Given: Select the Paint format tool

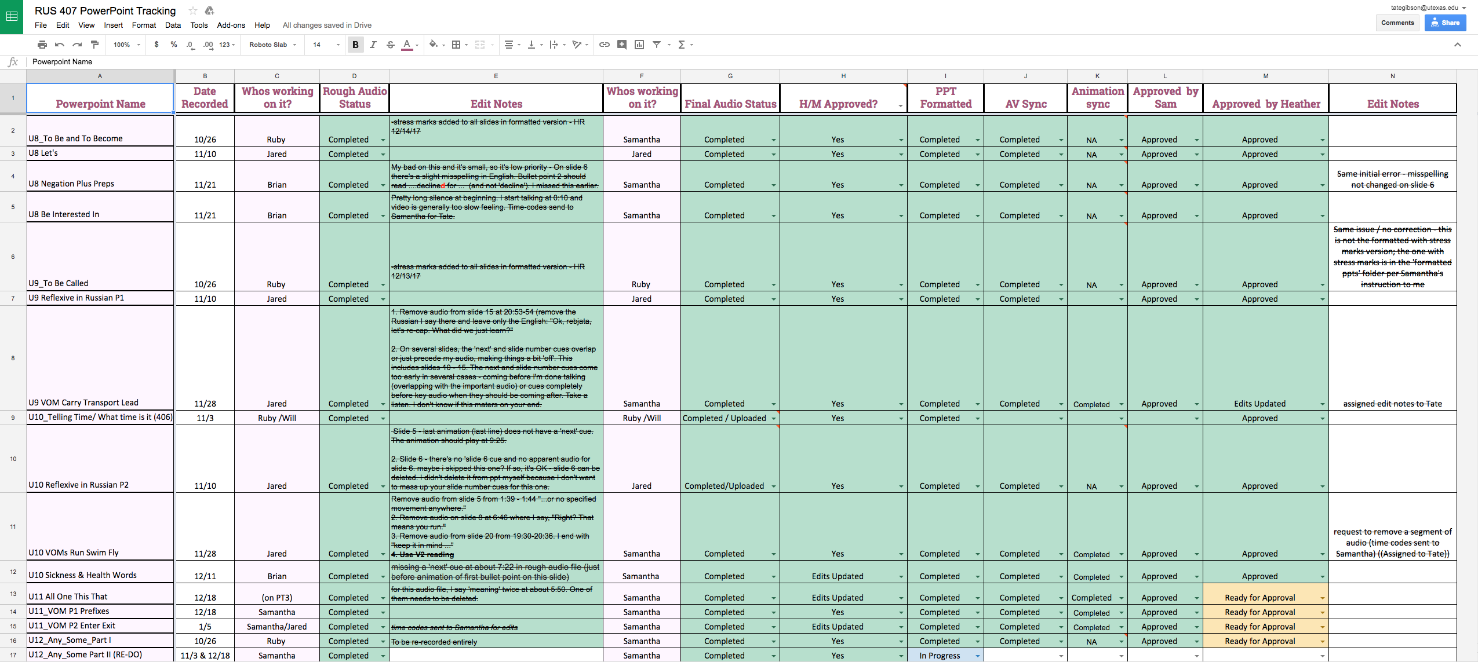Looking at the screenshot, I should coord(95,45).
